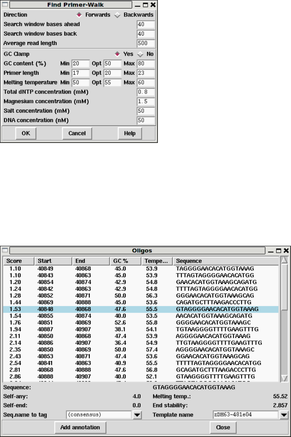Set GC Clamp to No
Image resolution: width=291 pixels, height=437 pixels.
click(x=140, y=54)
